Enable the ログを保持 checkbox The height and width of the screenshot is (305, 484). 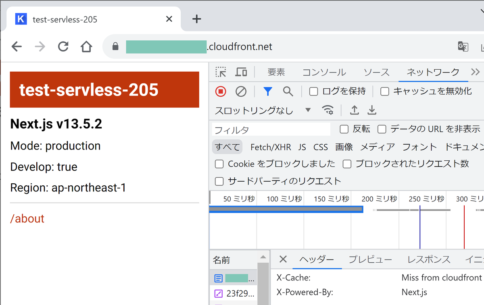pyautogui.click(x=313, y=91)
